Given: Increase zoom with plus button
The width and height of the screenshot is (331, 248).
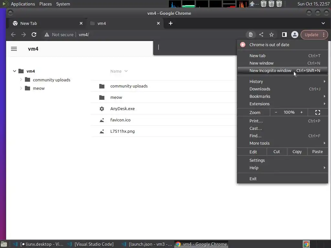Looking at the screenshot, I should pos(302,112).
